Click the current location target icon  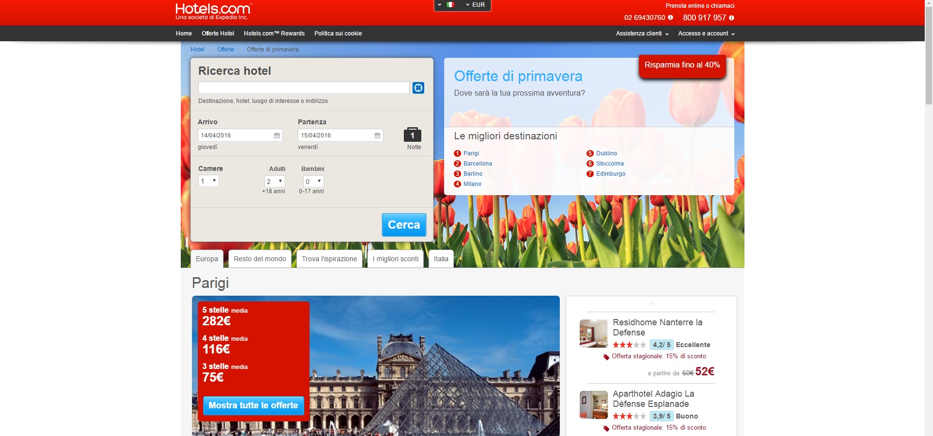click(x=418, y=88)
